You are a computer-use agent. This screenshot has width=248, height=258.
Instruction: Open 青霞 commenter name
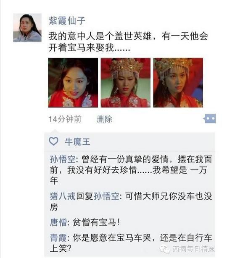(x=58, y=238)
